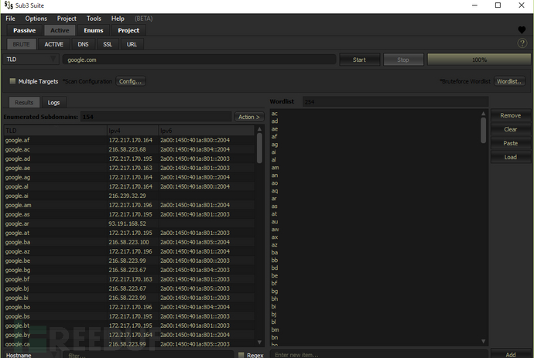Click the Sub3 Suite app logo
This screenshot has height=358, width=534.
[x=9, y=5]
